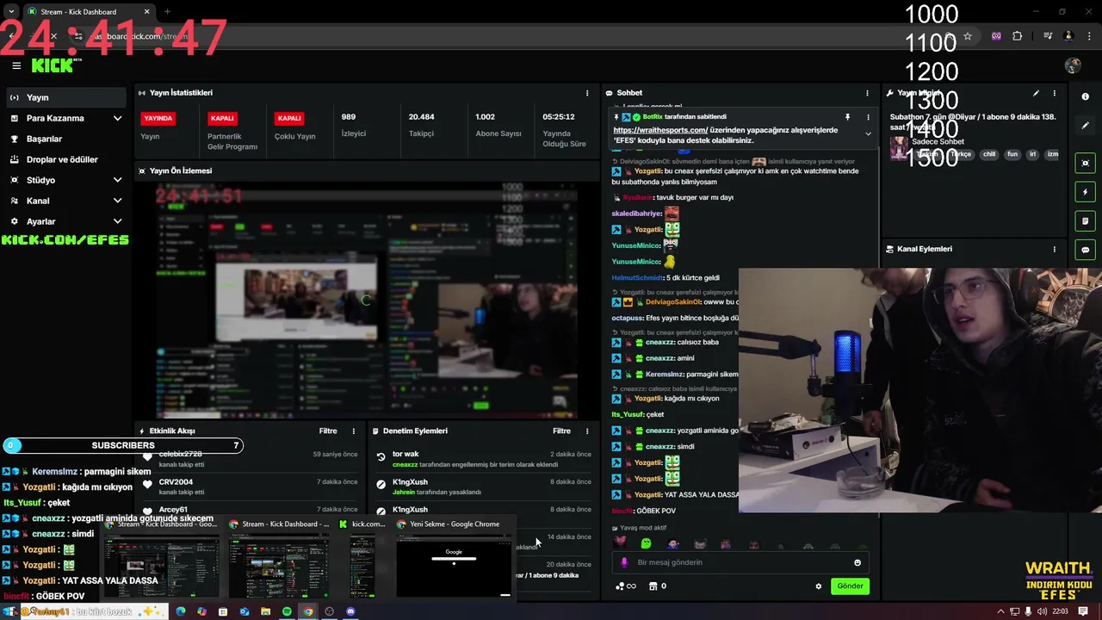
Task: Open chat settings gear icon
Action: click(x=819, y=586)
